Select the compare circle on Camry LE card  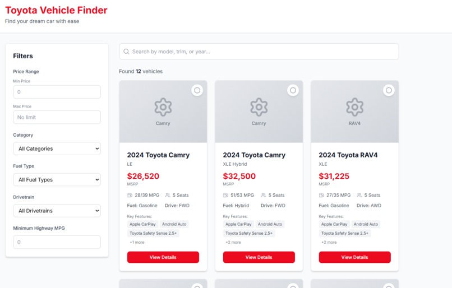pyautogui.click(x=197, y=90)
